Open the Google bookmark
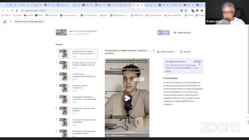Image resolution: width=249 pixels, height=140 pixels. tap(17, 15)
